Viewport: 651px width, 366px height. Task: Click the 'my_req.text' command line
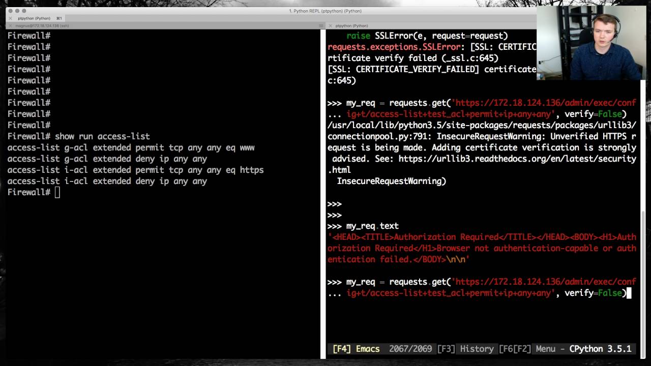pyautogui.click(x=372, y=226)
